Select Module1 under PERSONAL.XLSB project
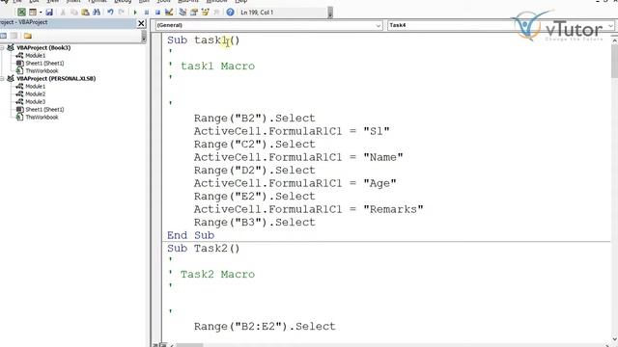The height and width of the screenshot is (347, 618). [35, 86]
